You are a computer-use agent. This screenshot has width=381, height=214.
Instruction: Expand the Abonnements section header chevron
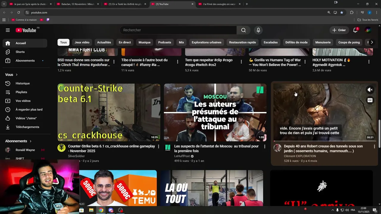30,141
